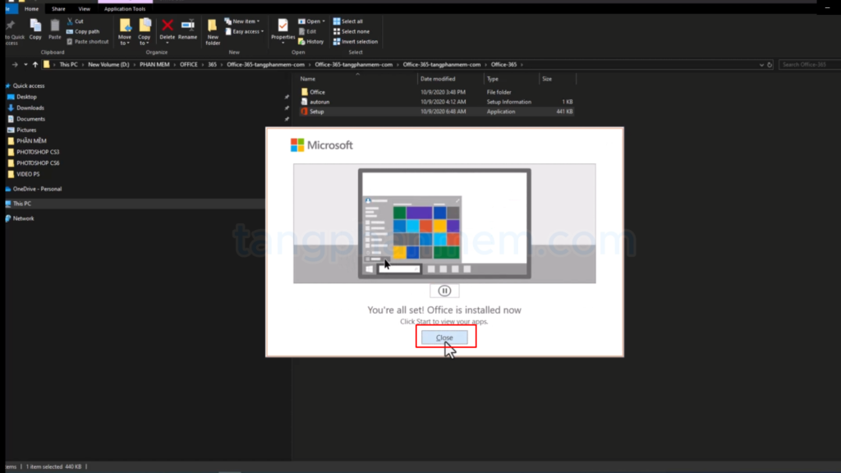This screenshot has height=473, width=841.
Task: Click Edit in Open group
Action: coord(307,32)
